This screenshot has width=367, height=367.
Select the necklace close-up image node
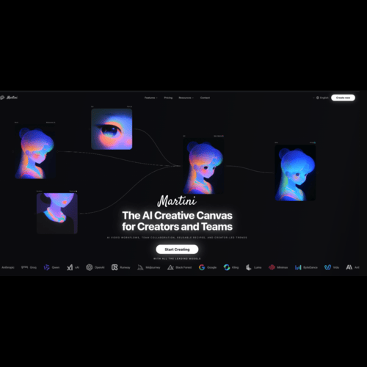(57, 214)
